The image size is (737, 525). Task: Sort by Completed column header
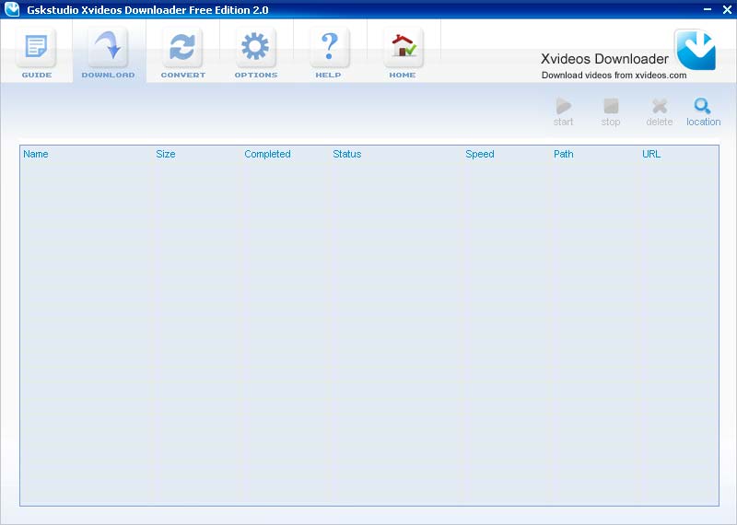point(267,154)
